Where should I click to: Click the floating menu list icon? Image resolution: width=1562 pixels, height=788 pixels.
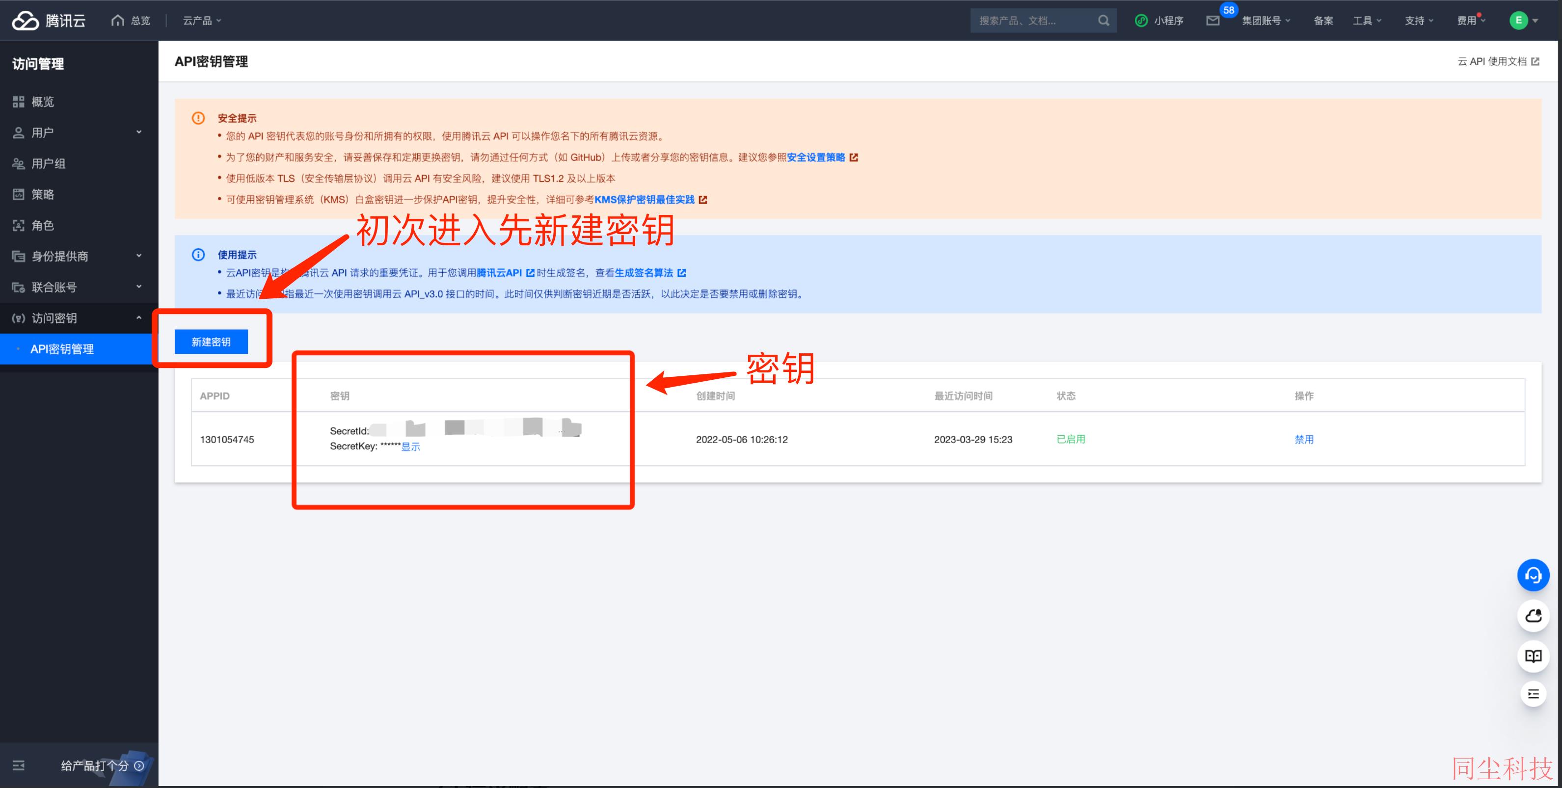point(1533,694)
